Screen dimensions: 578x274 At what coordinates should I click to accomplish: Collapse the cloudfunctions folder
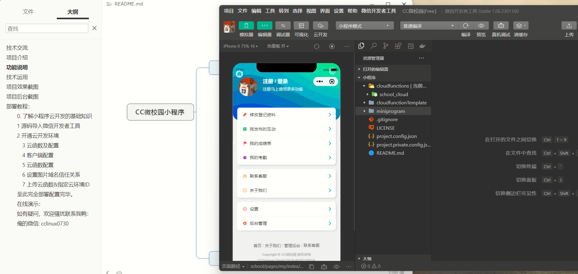tap(393, 86)
